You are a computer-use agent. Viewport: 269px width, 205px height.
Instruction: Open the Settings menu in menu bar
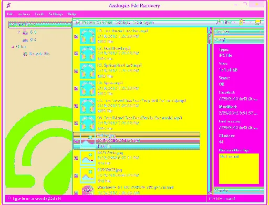(x=56, y=14)
